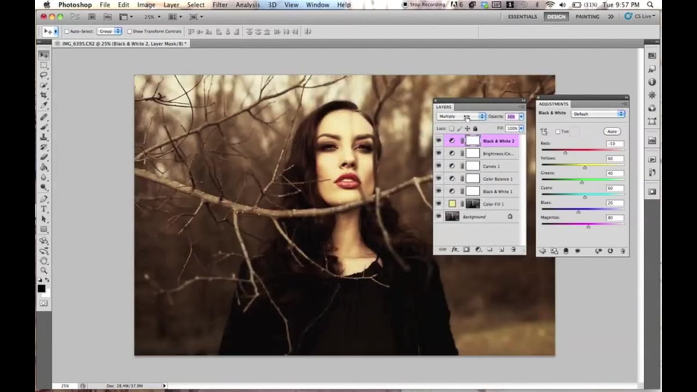Image resolution: width=697 pixels, height=392 pixels.
Task: Click the on-image adjustment tool in Adjustments
Action: (544, 132)
